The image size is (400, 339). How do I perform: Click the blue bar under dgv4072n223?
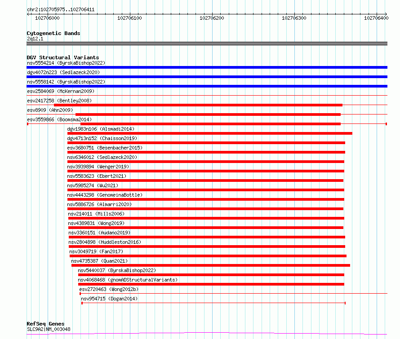click(x=207, y=77)
